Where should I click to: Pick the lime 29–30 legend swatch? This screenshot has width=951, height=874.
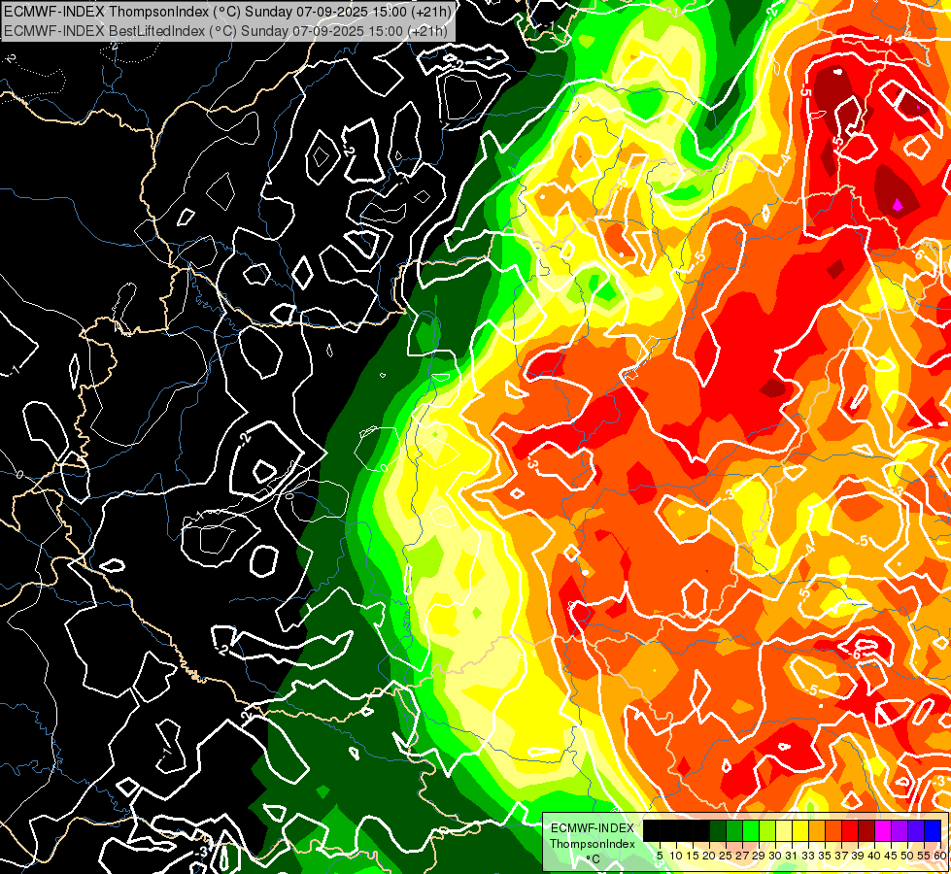767,830
